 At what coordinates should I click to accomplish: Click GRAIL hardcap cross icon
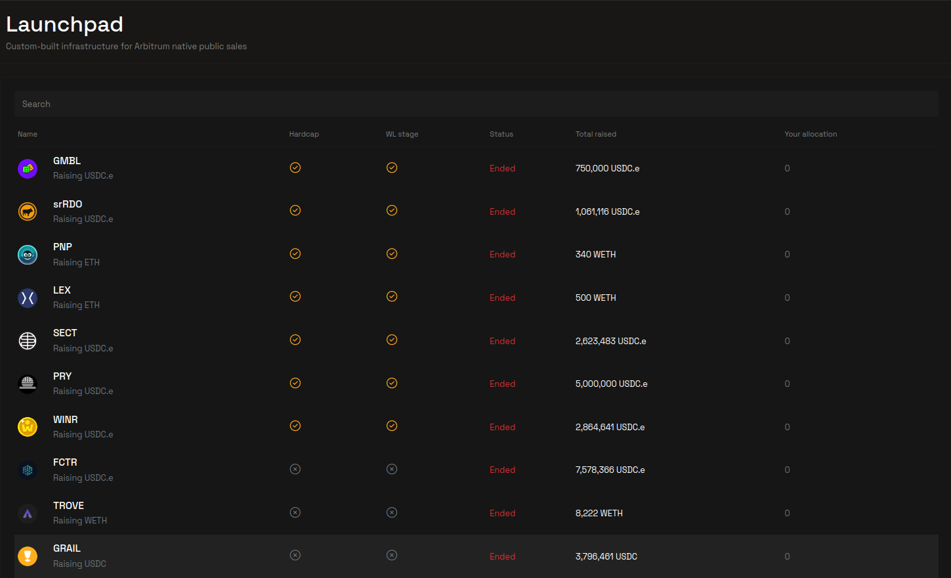tap(295, 555)
